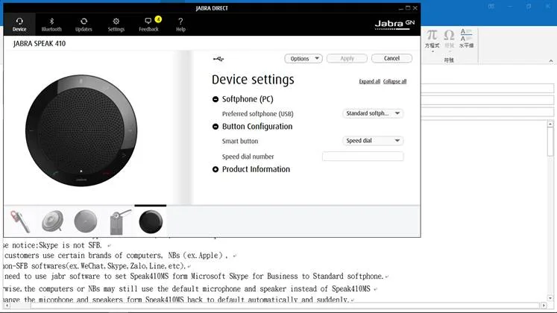557x313 pixels.
Task: Minimize the Jabra Direct window
Action: (400, 7)
